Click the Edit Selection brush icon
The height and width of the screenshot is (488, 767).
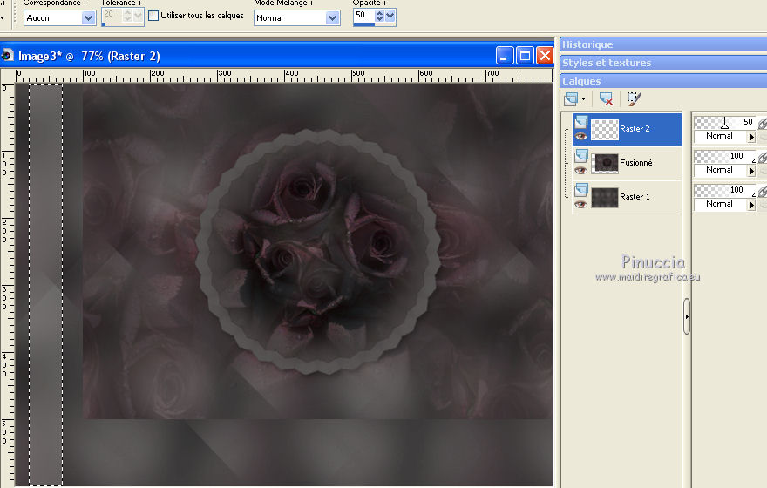click(x=634, y=99)
